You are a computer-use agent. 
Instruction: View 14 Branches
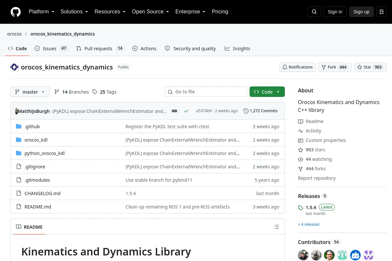[x=72, y=92]
